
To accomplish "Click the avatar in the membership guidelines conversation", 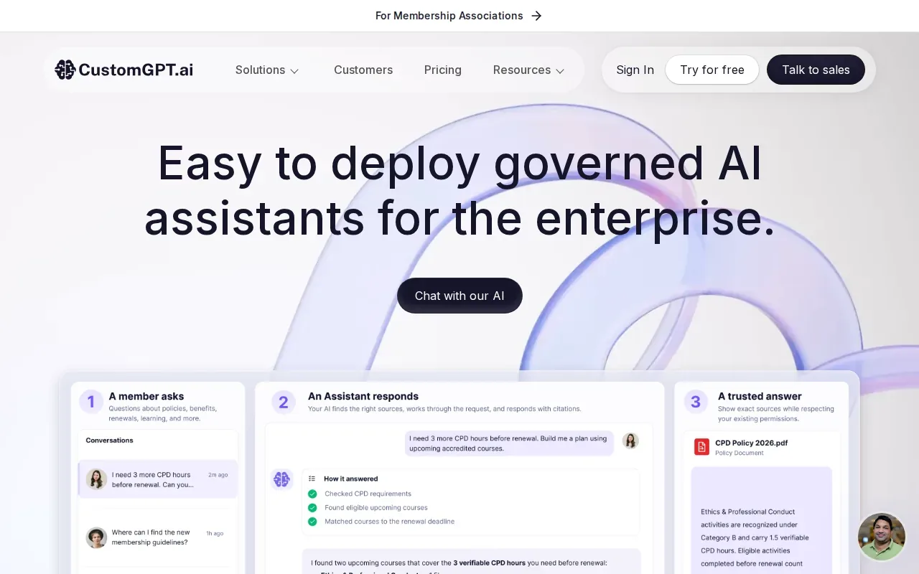I will [x=96, y=537].
